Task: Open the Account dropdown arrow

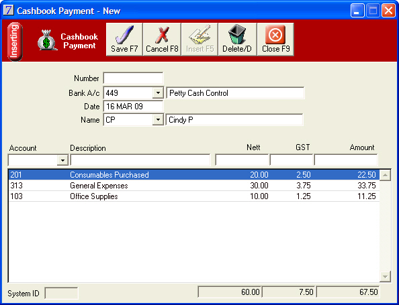Action: point(62,160)
